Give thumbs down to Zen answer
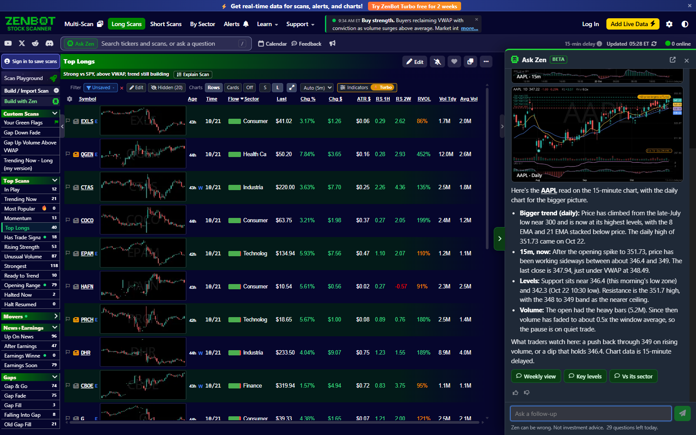Screen dimensions: 696x435 pos(527,392)
